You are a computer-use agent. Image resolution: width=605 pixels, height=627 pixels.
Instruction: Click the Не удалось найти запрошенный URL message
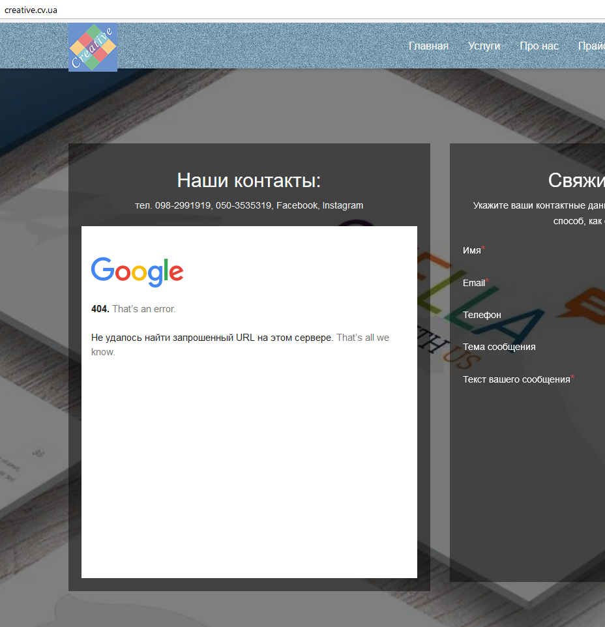click(212, 338)
